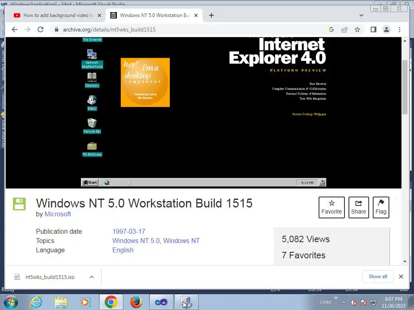Open the Windows NT 5.0 topic link
The height and width of the screenshot is (310, 414).
tap(136, 241)
